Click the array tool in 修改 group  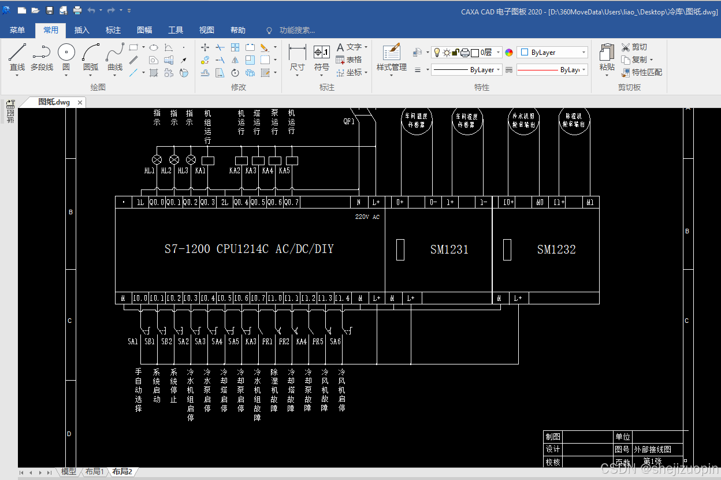point(235,47)
